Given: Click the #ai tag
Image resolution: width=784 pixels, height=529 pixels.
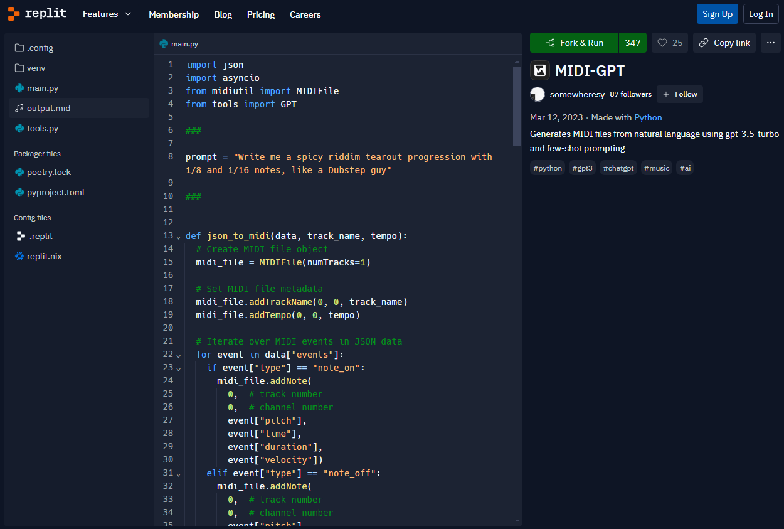Looking at the screenshot, I should point(685,168).
